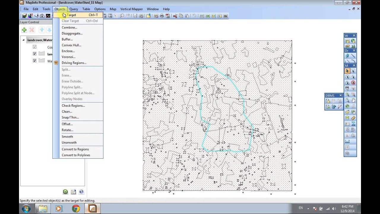The width and height of the screenshot is (380, 214).
Task: Choose Convert to Polylines entry
Action: coord(78,155)
